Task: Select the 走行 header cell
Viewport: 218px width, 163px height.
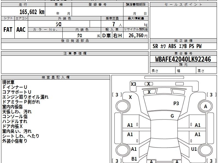Action: tap(23, 4)
